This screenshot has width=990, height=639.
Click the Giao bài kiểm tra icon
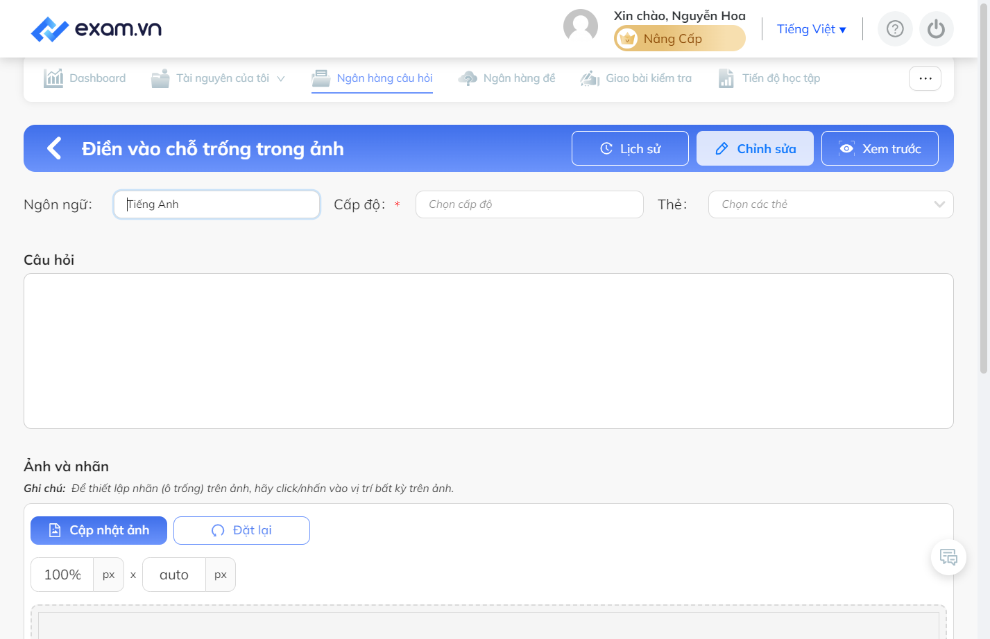coord(590,78)
